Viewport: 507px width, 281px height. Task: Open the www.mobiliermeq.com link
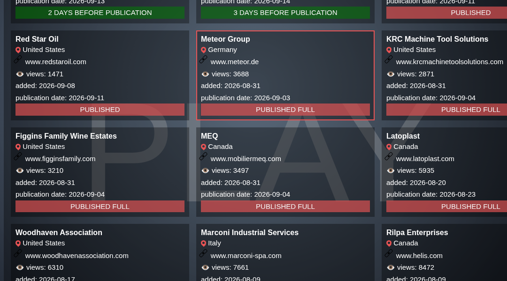click(x=246, y=159)
